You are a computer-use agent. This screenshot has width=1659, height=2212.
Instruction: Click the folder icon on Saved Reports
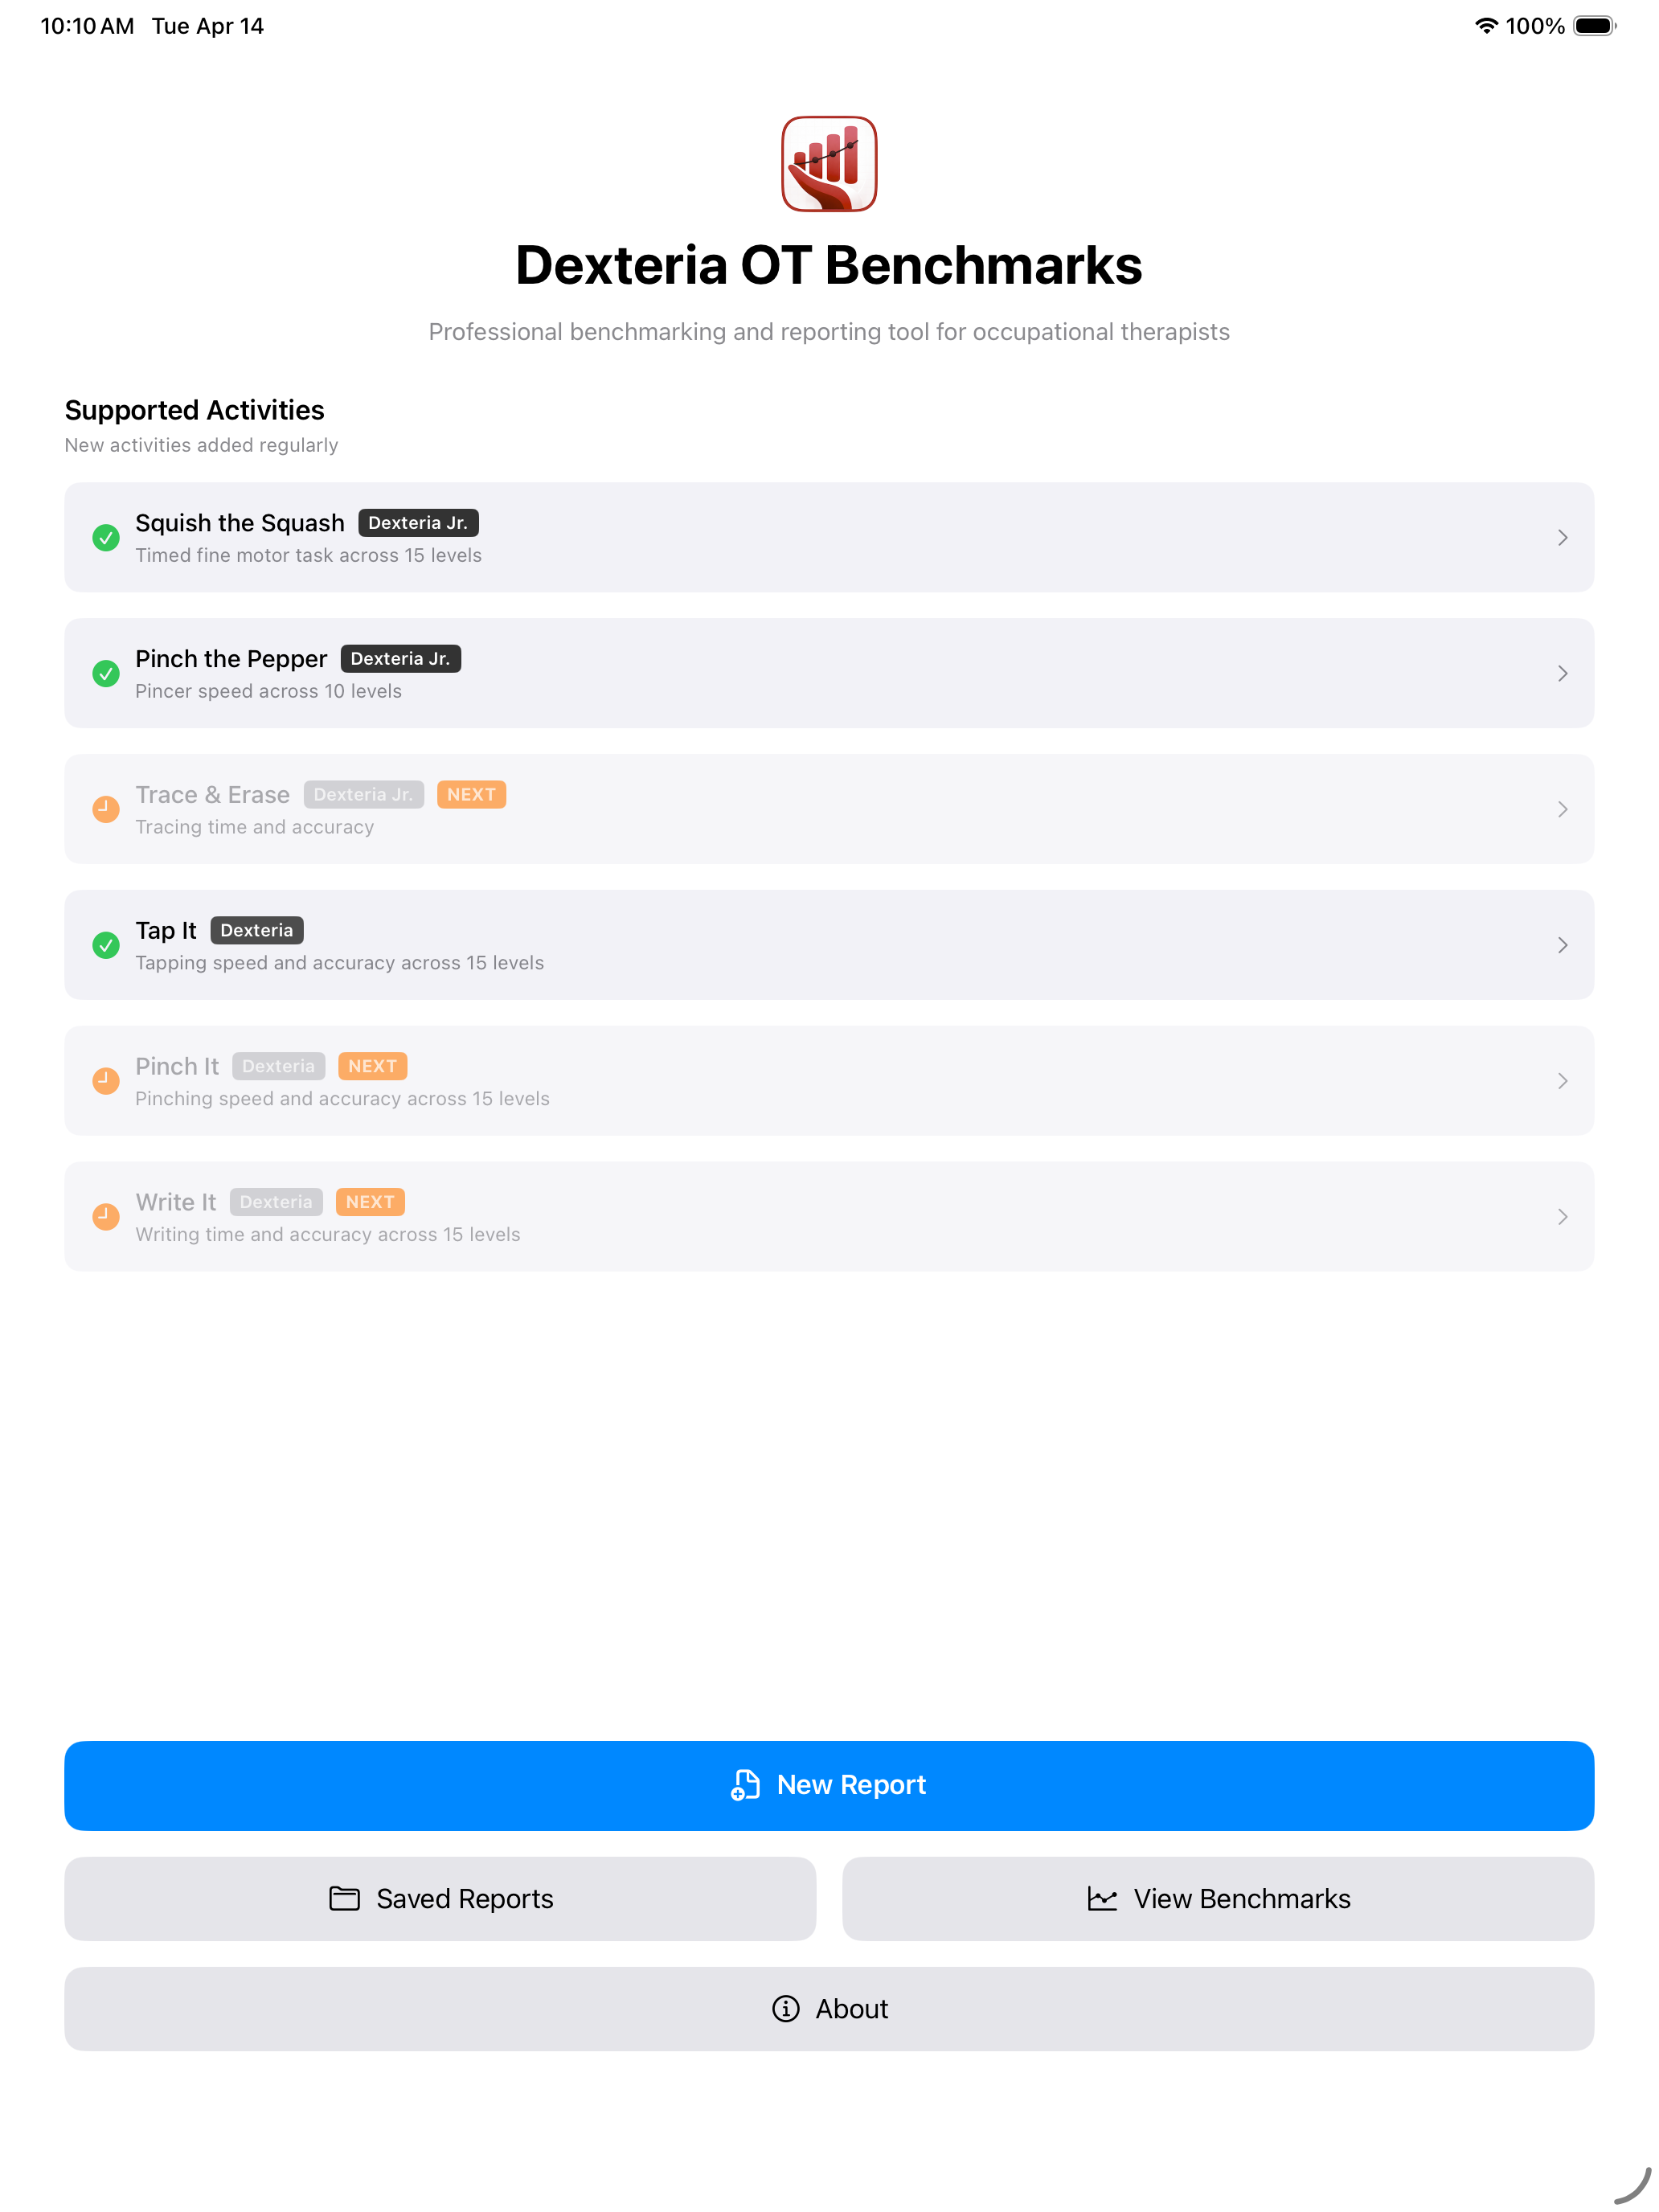(345, 1897)
